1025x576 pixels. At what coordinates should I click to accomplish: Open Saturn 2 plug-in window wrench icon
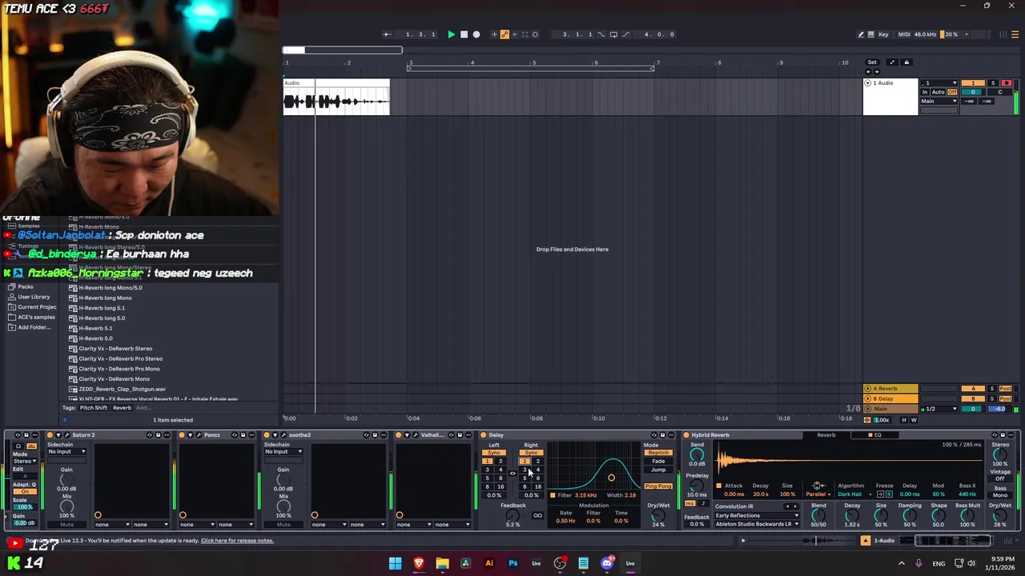click(x=66, y=435)
